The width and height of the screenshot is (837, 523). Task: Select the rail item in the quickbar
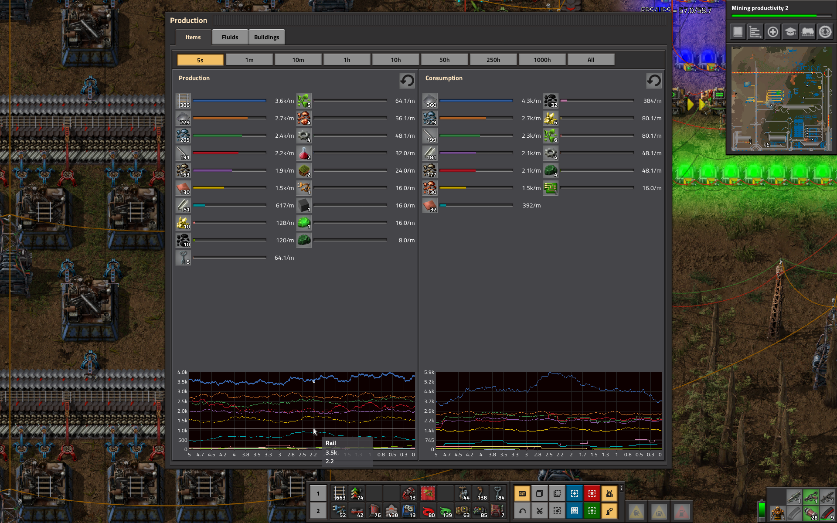click(x=340, y=493)
